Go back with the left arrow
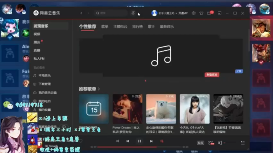The image size is (273, 153). (81, 13)
